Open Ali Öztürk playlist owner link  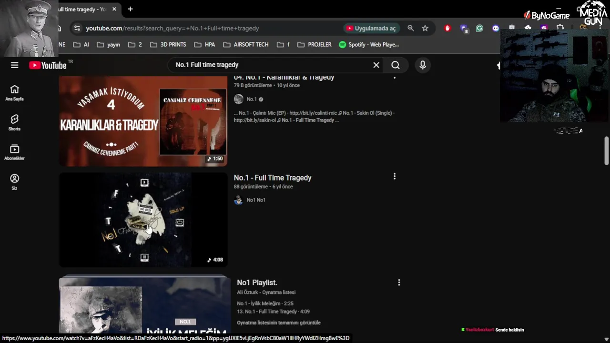247,293
